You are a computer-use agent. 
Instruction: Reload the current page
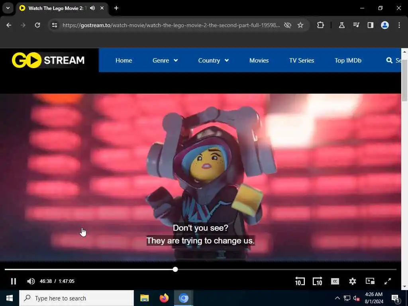tap(37, 25)
